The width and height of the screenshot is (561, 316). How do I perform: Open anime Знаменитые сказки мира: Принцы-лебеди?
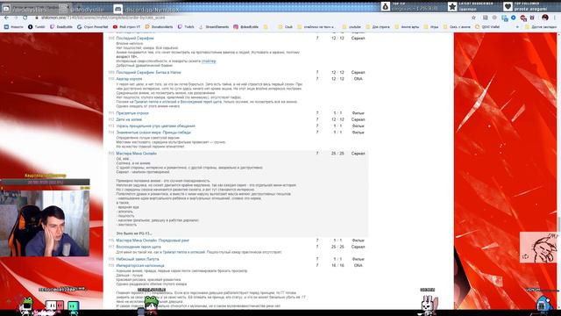point(153,133)
